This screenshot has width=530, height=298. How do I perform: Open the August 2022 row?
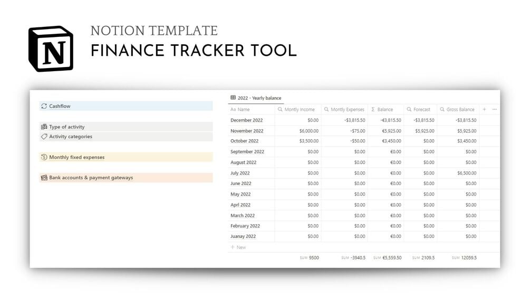pos(243,162)
